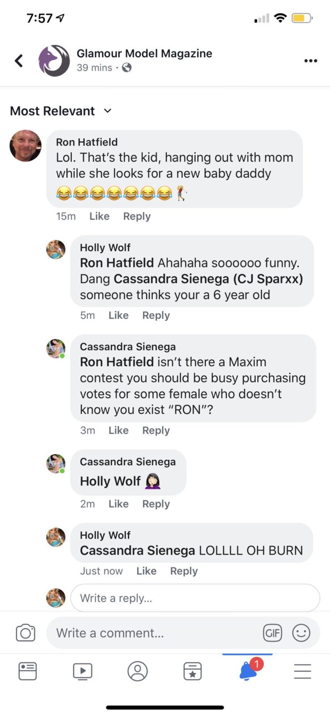Open the emoji smiley picker

click(301, 633)
